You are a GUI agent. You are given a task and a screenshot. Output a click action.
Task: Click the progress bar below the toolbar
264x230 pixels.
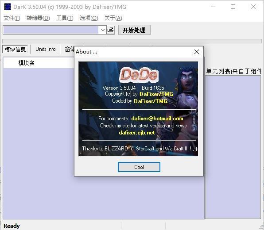point(132,41)
